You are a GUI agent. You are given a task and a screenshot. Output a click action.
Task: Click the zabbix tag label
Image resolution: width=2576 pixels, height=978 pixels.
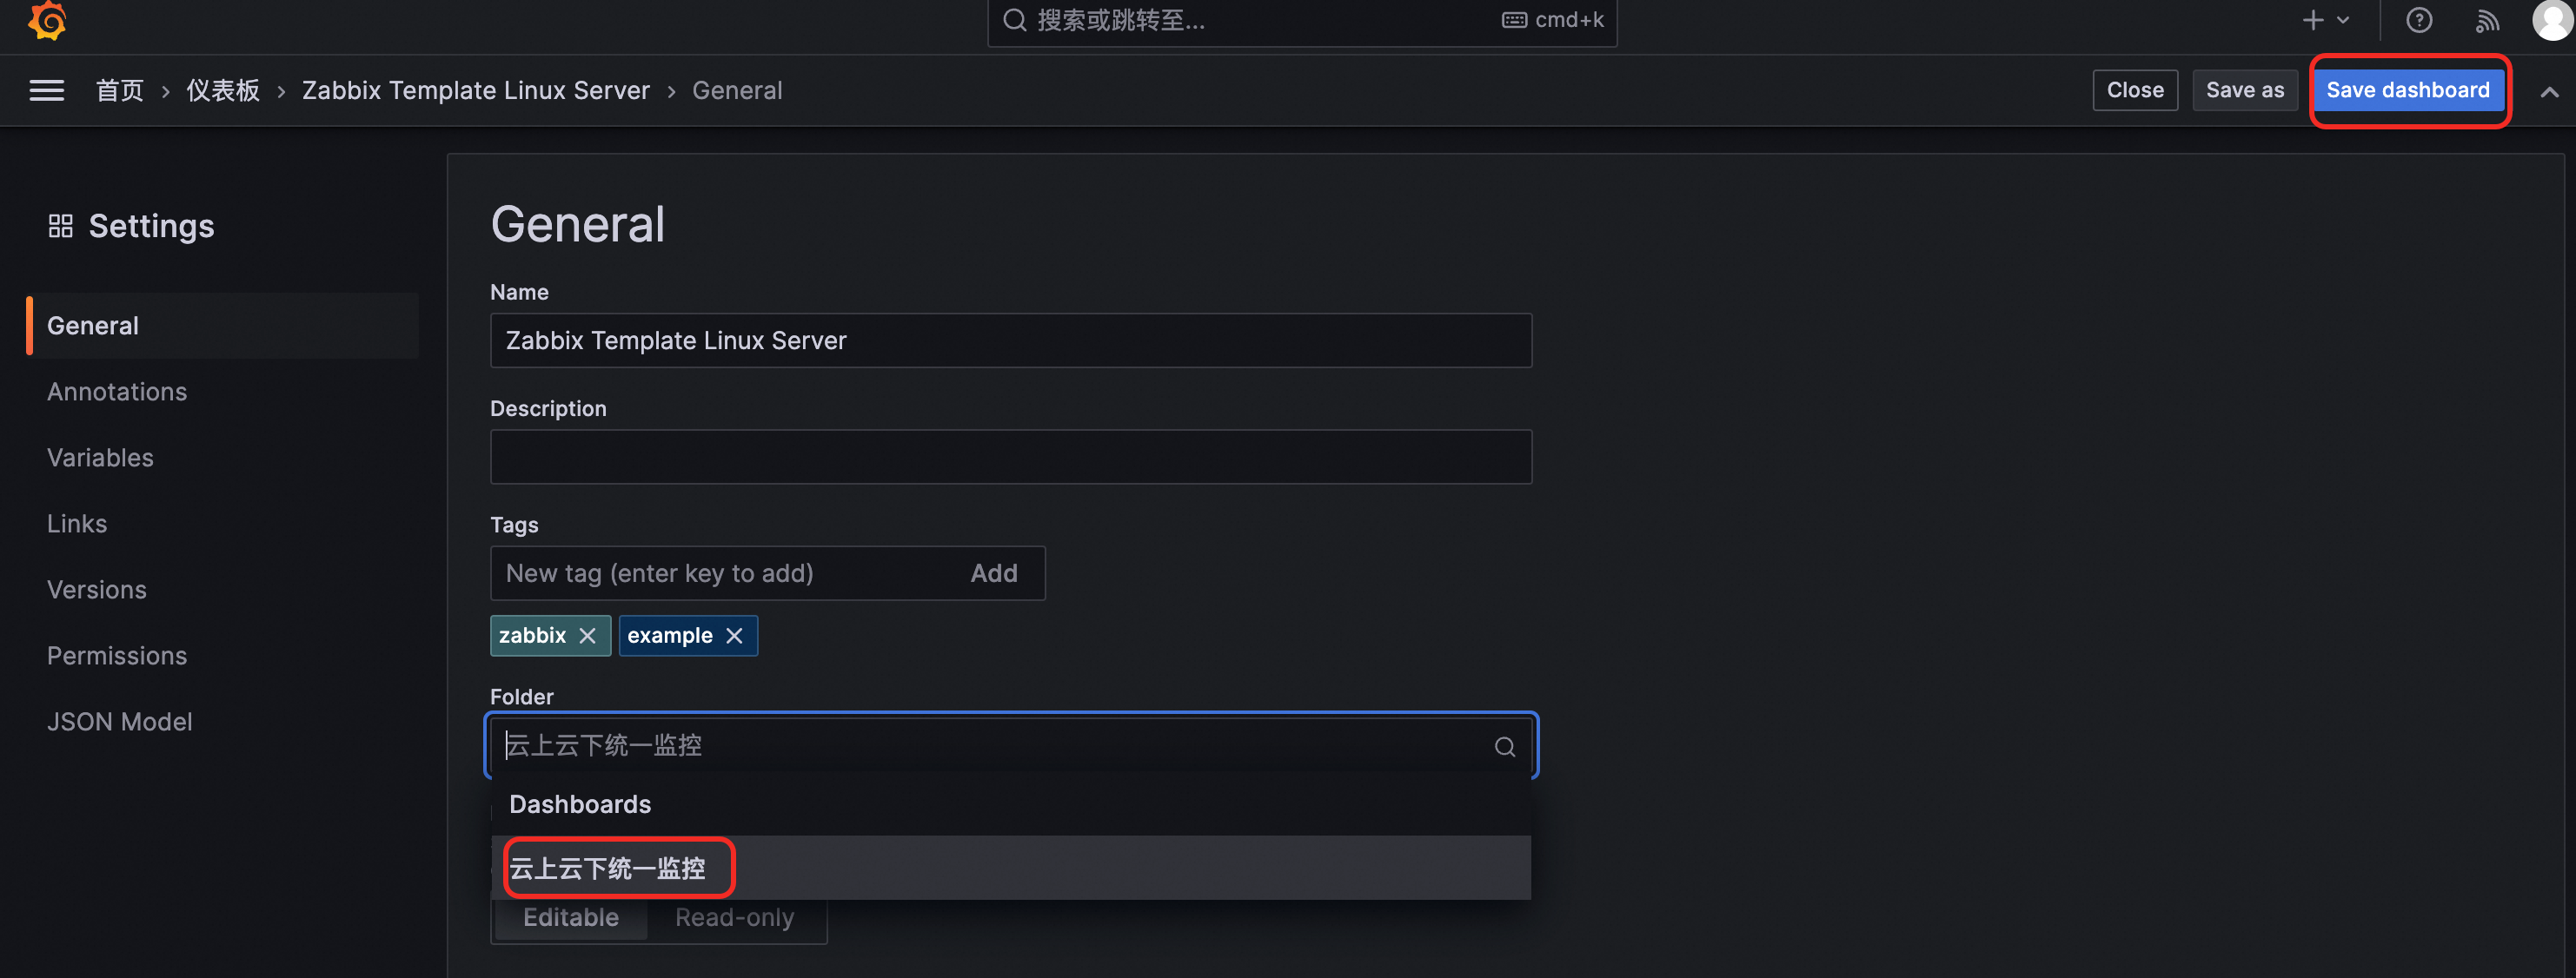coord(533,637)
